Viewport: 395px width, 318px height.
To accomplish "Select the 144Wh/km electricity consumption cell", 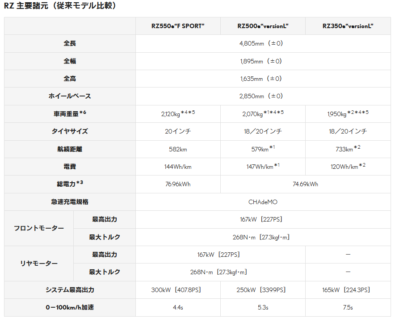I will coord(178,167).
